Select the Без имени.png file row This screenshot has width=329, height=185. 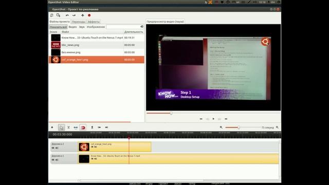point(97,52)
